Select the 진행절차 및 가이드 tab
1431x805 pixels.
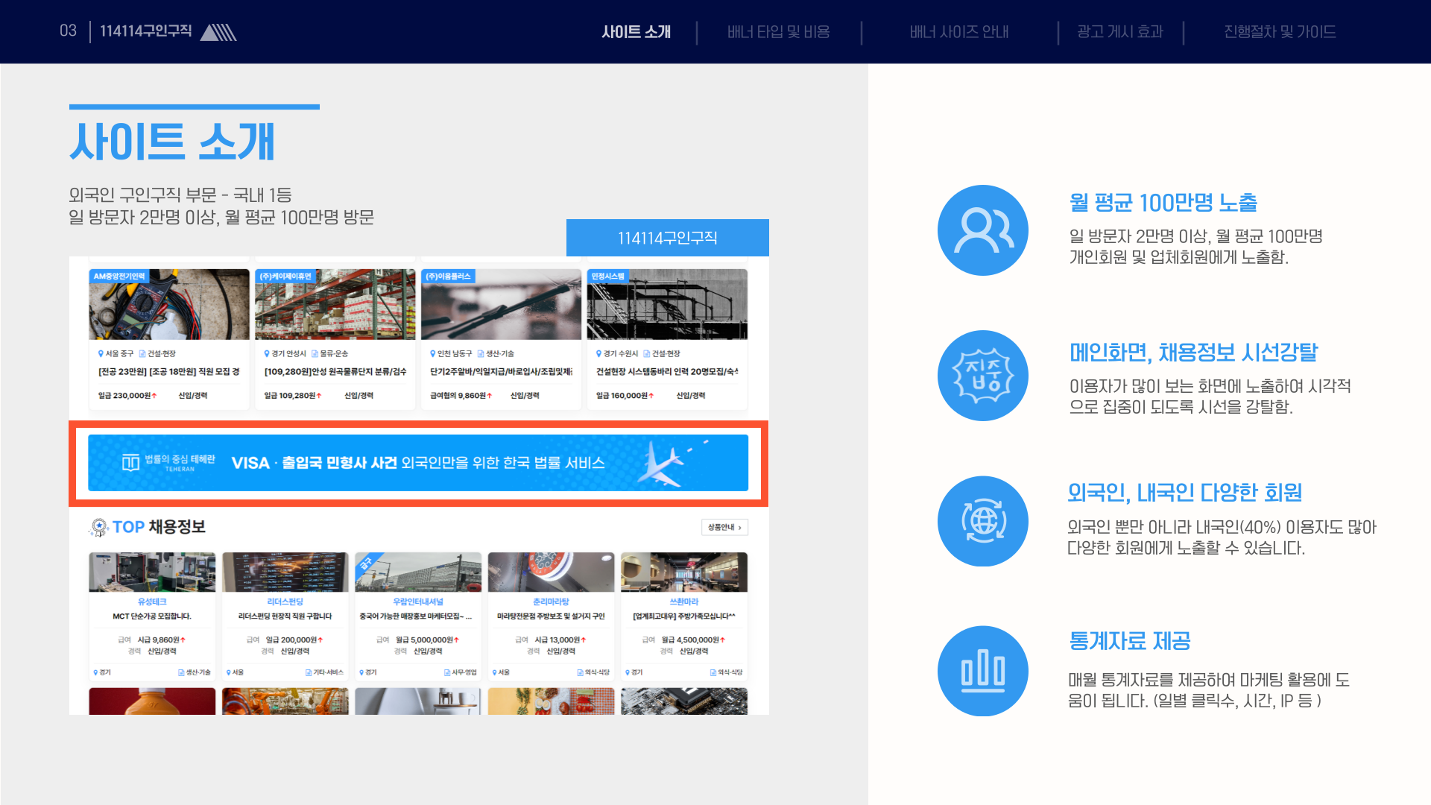1280,32
